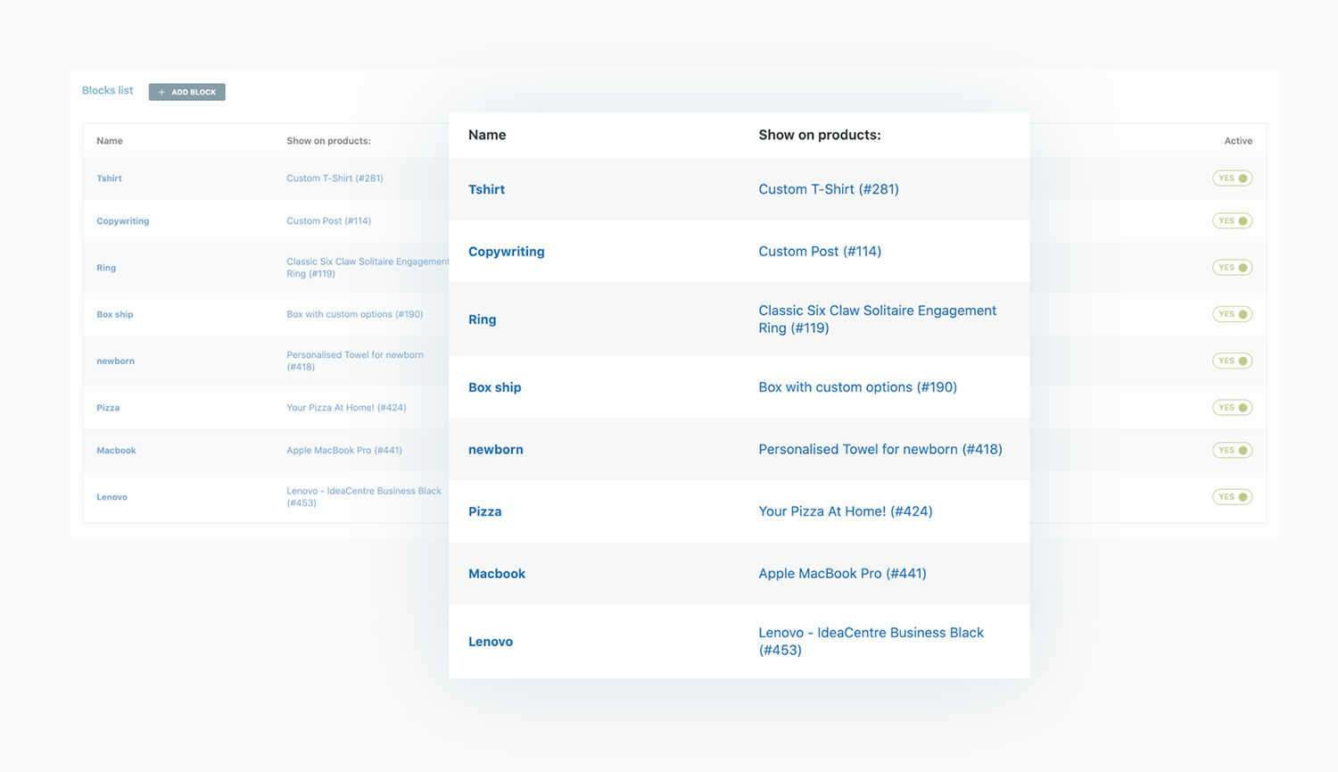The image size is (1338, 772).
Task: Open the Blocks list heading link
Action: 107,90
